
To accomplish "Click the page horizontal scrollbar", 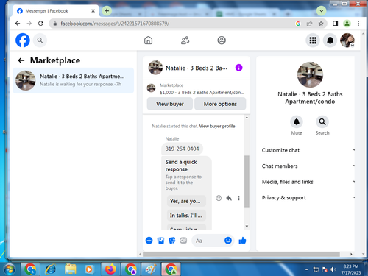I will tap(241, 254).
